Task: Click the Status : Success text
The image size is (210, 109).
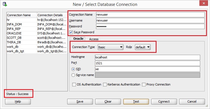Action: pyautogui.click(x=17, y=94)
